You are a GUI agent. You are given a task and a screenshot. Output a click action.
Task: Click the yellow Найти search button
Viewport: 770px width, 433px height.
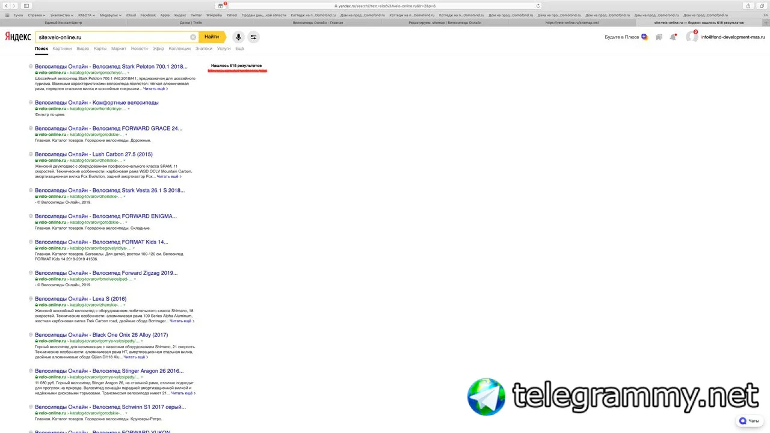[x=212, y=37]
